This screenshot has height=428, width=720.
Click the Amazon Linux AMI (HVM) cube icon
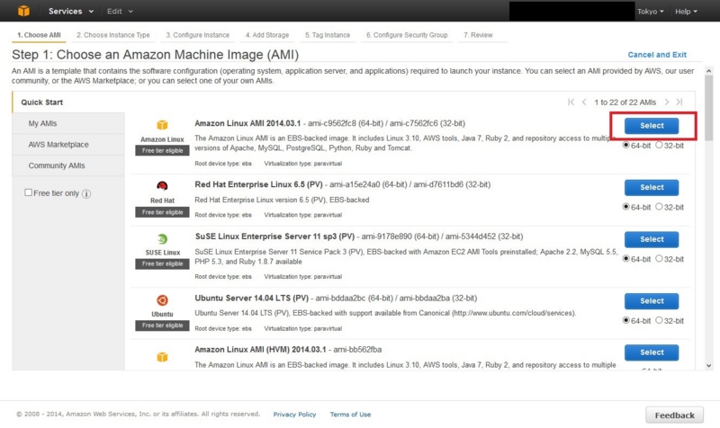point(162,357)
